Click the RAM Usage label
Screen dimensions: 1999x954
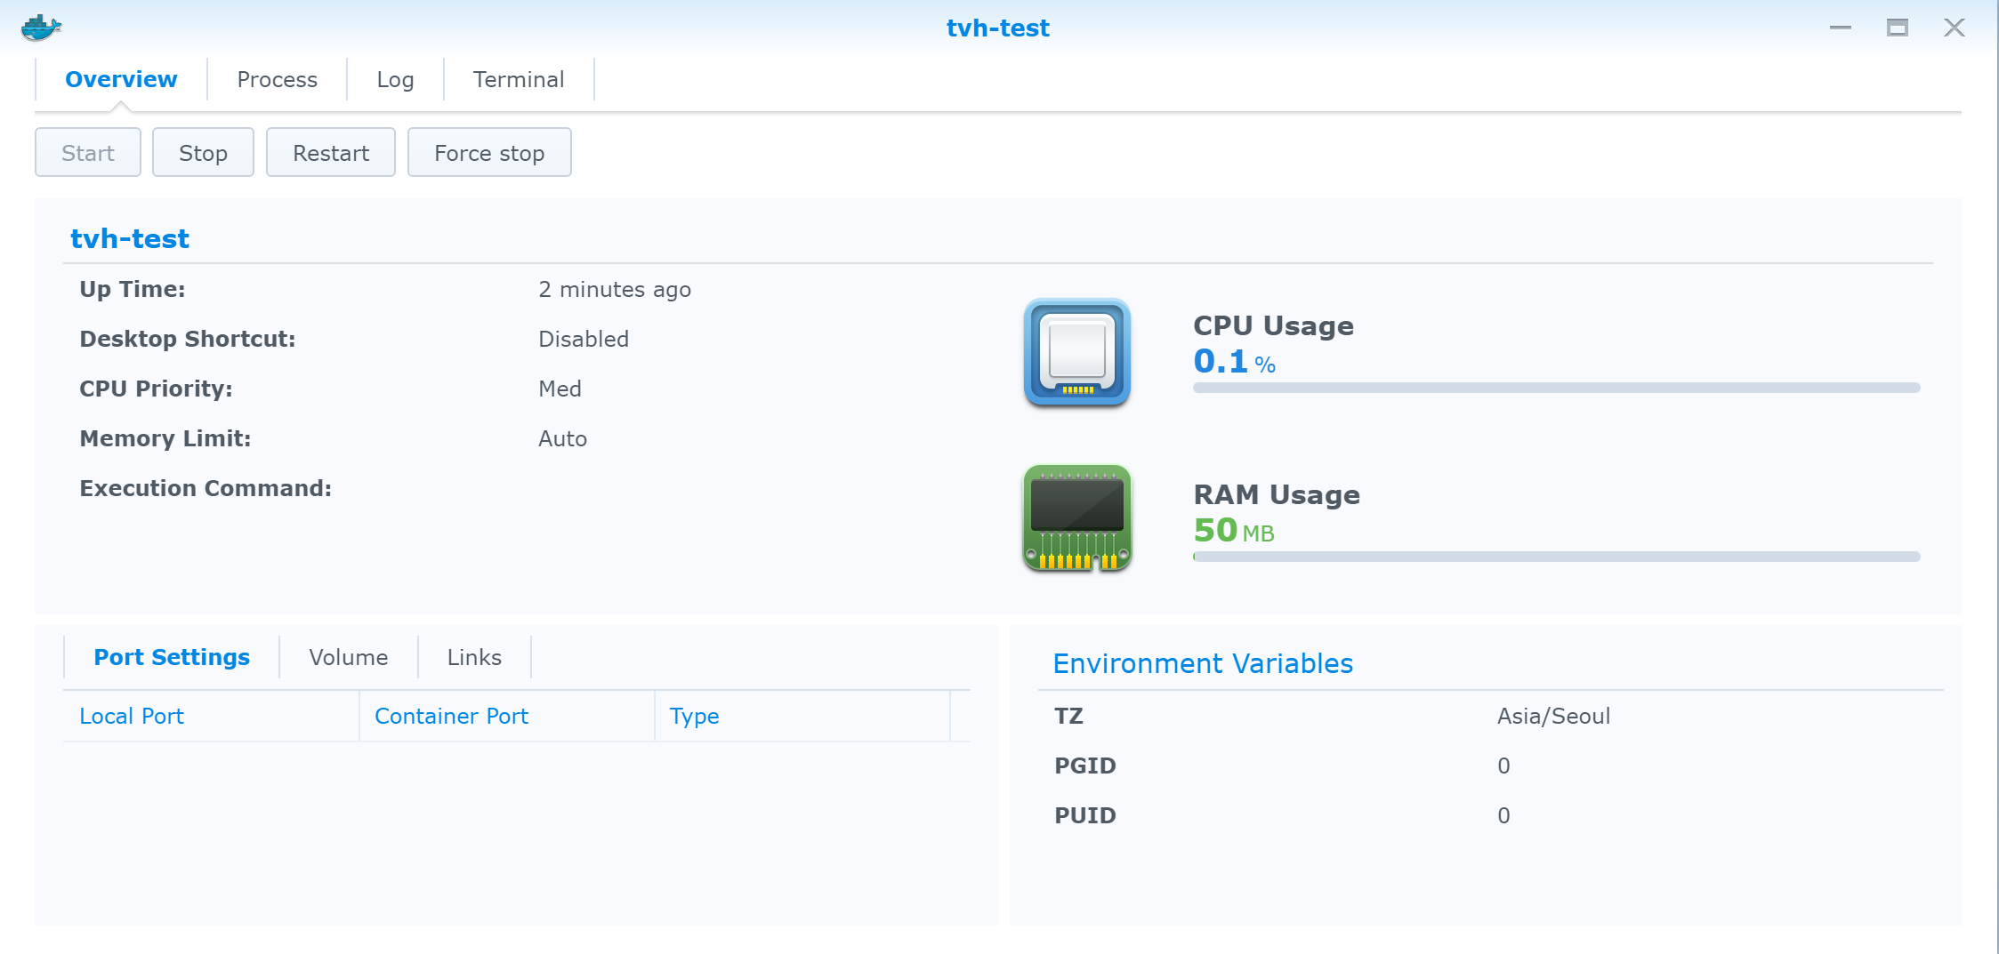tap(1277, 494)
